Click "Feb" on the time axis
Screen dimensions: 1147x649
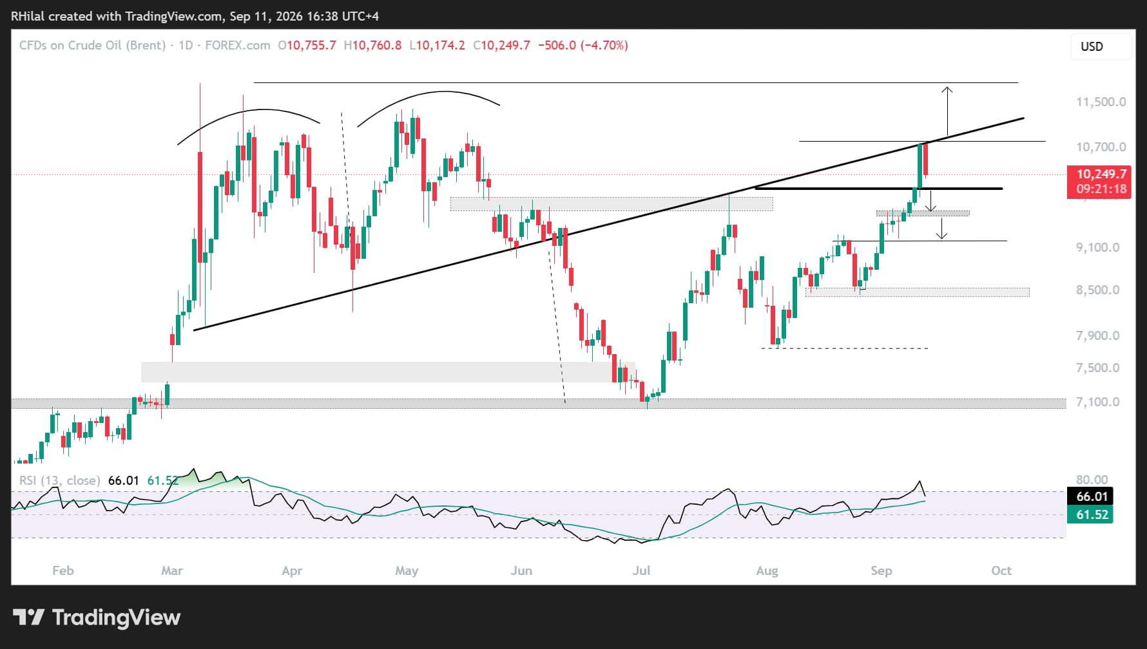63,570
